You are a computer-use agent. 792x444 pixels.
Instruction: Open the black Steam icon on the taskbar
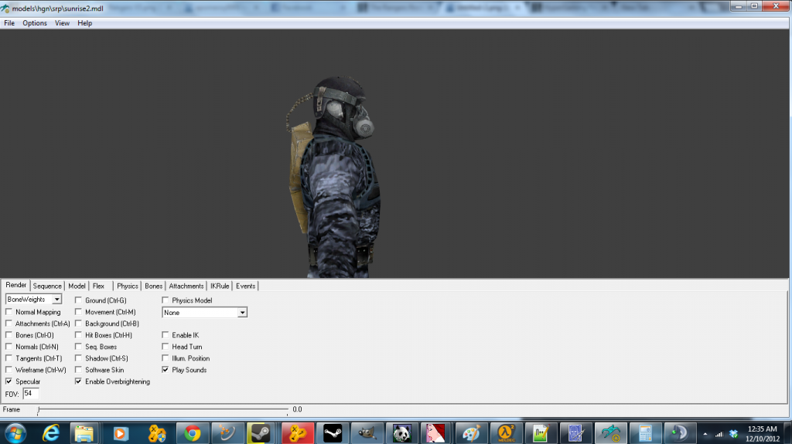(333, 433)
